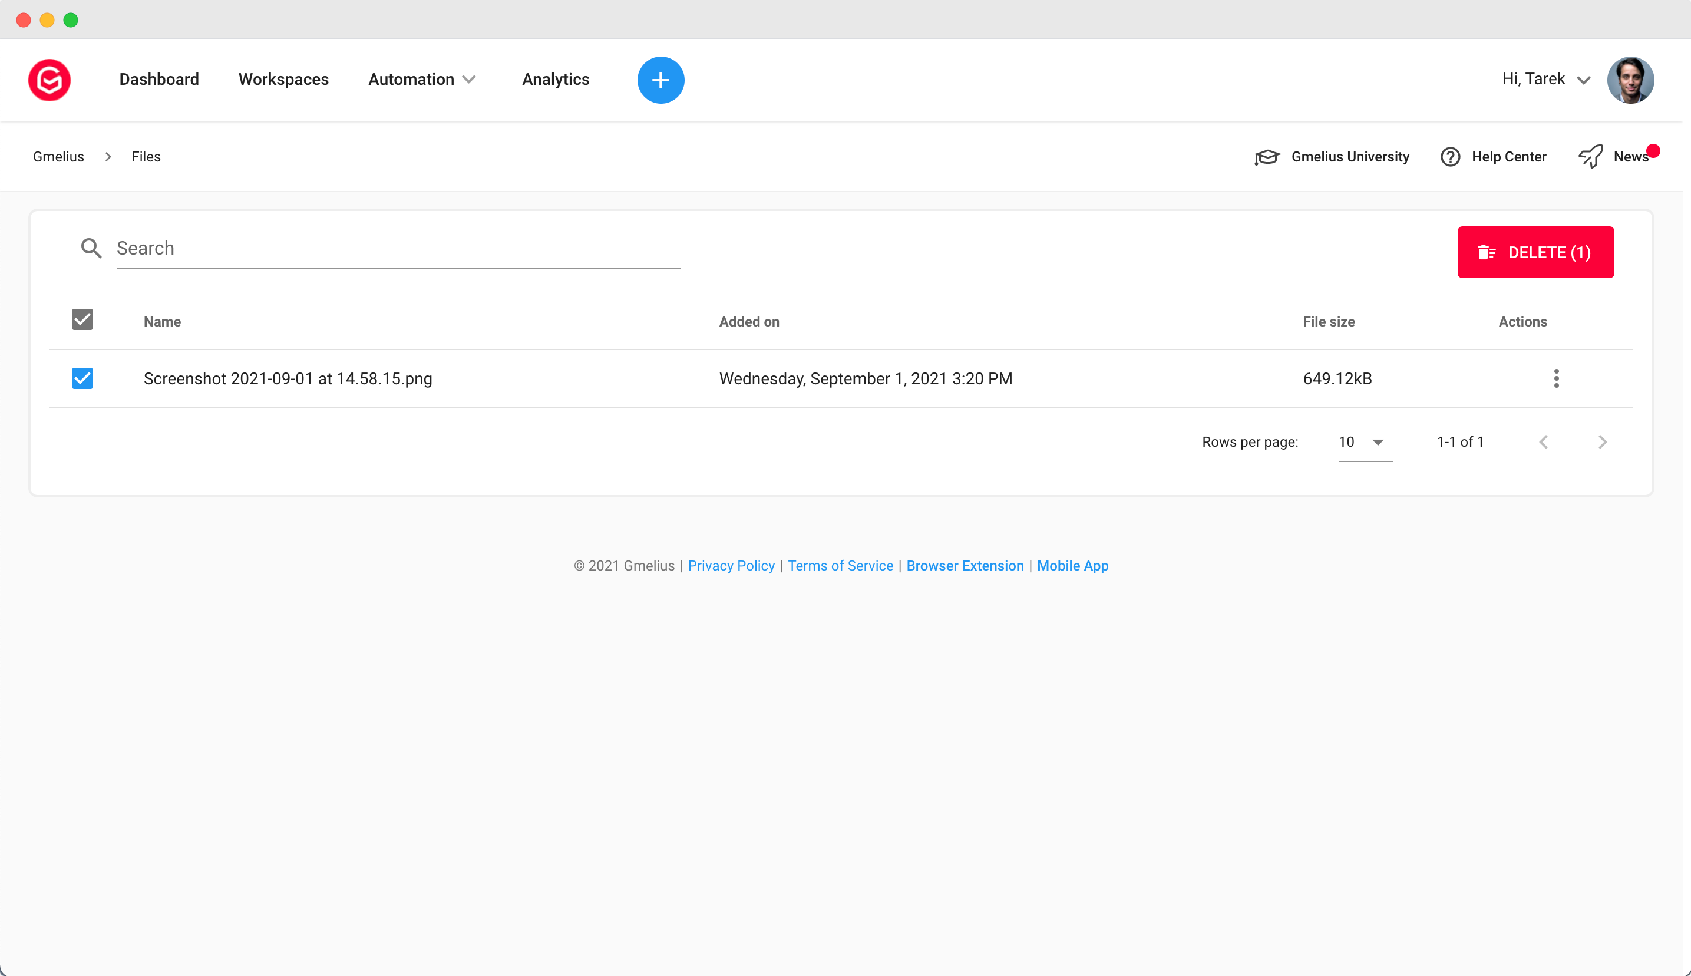Open the Browser Extension link

click(965, 566)
